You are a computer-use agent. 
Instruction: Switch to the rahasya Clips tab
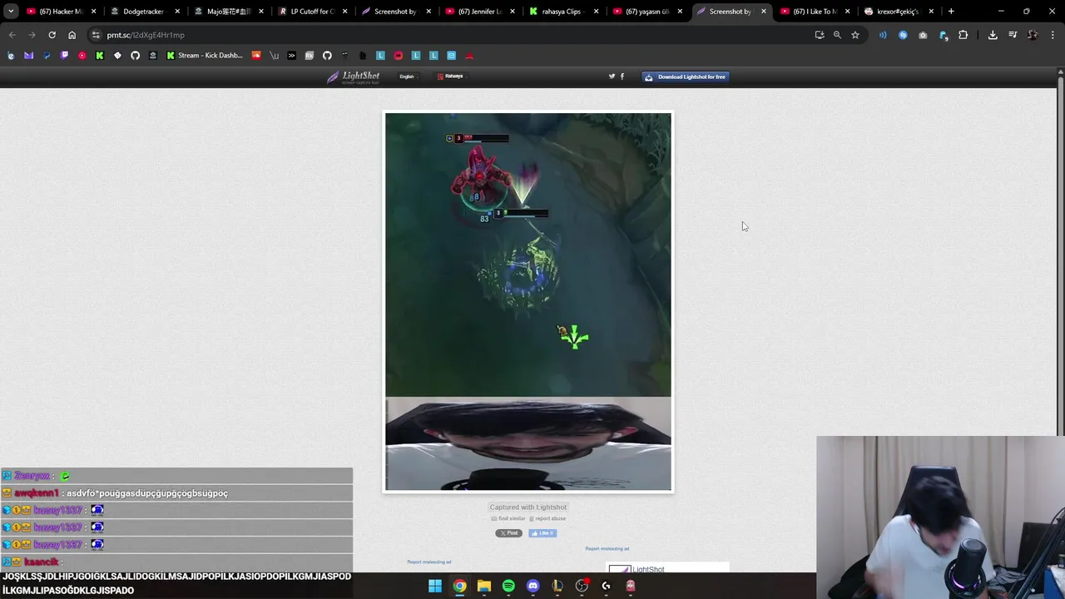click(x=563, y=12)
